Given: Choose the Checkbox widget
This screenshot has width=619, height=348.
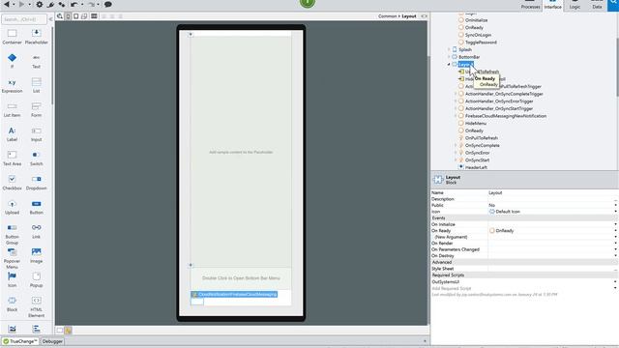Looking at the screenshot, I should click(x=12, y=183).
